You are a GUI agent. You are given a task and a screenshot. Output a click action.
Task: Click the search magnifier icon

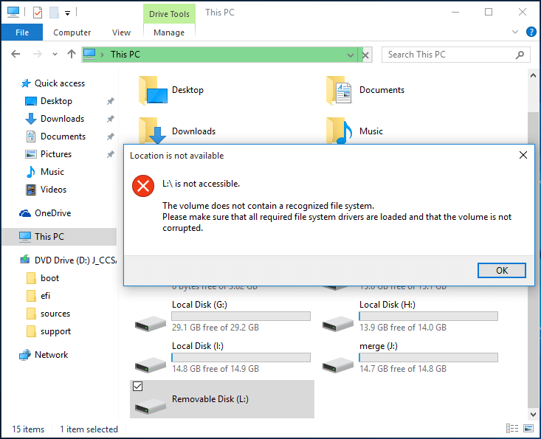click(520, 55)
